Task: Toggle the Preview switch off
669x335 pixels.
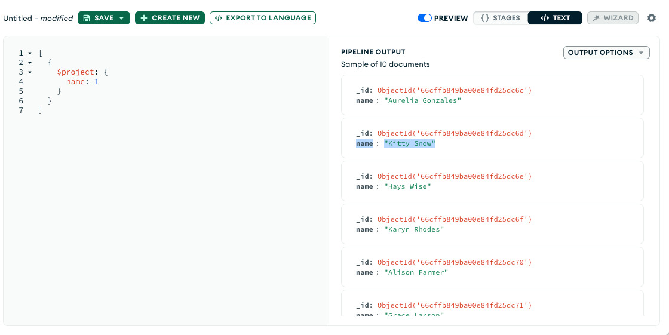Action: coord(424,18)
